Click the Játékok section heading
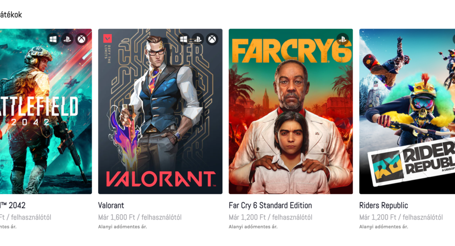Screen dimensions: 455x246 point(11,15)
